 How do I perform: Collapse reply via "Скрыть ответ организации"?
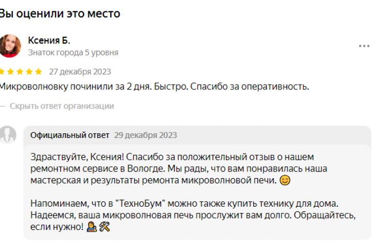[x=61, y=106]
